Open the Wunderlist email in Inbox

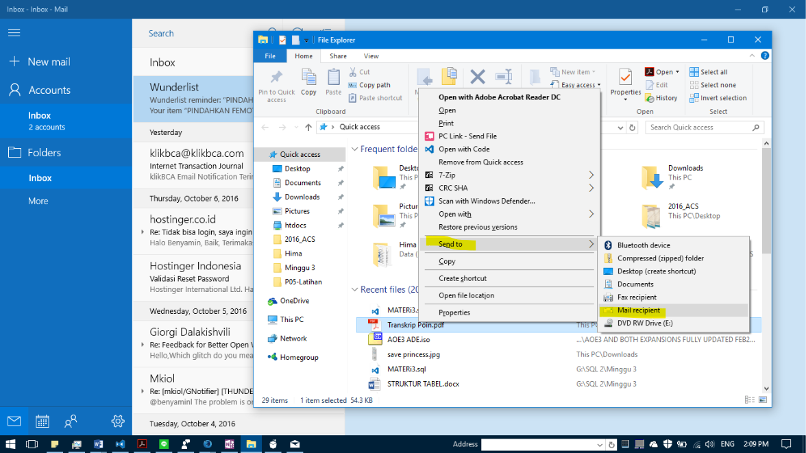pos(193,99)
